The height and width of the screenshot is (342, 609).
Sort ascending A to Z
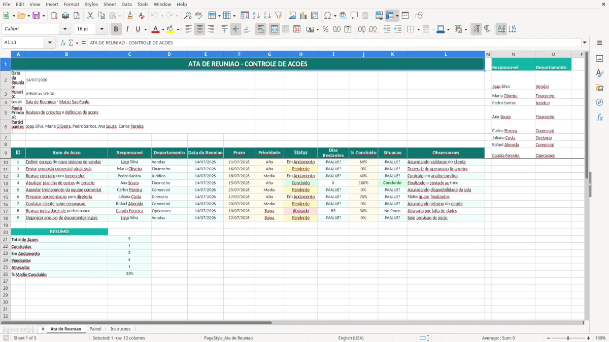click(256, 16)
